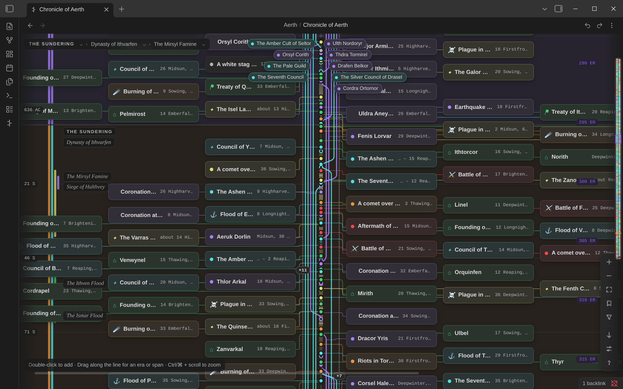Open the graph view icon
623x389 pixels.
[10, 40]
